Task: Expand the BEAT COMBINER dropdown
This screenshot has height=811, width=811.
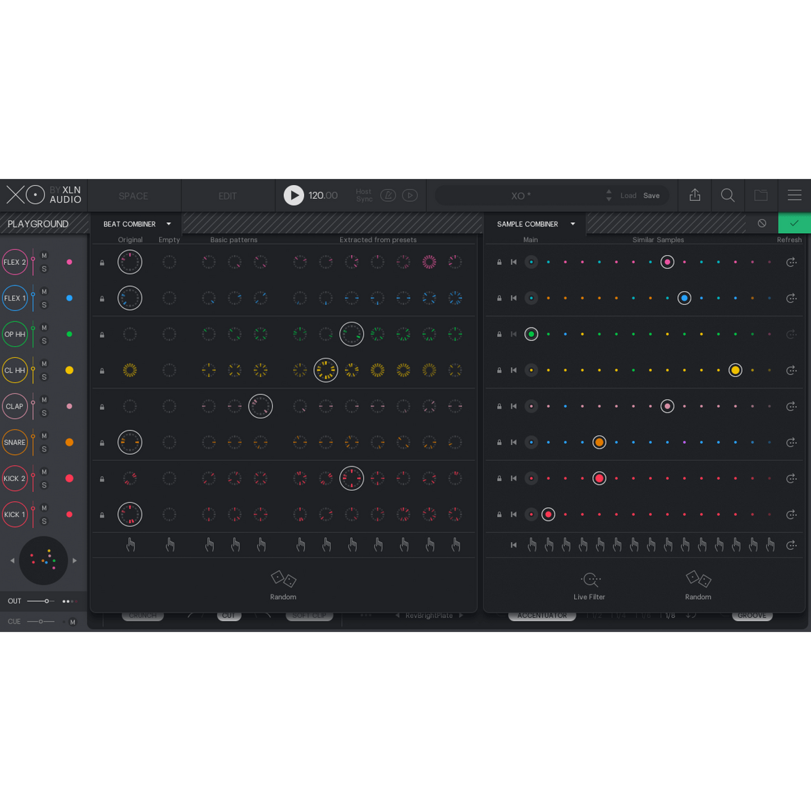Action: [x=168, y=224]
